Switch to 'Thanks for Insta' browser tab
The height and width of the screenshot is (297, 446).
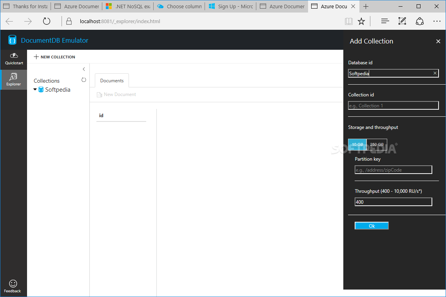coord(25,6)
